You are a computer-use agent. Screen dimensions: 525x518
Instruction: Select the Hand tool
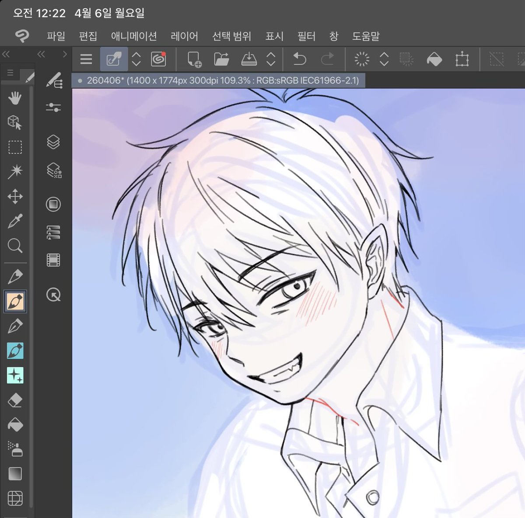[15, 98]
